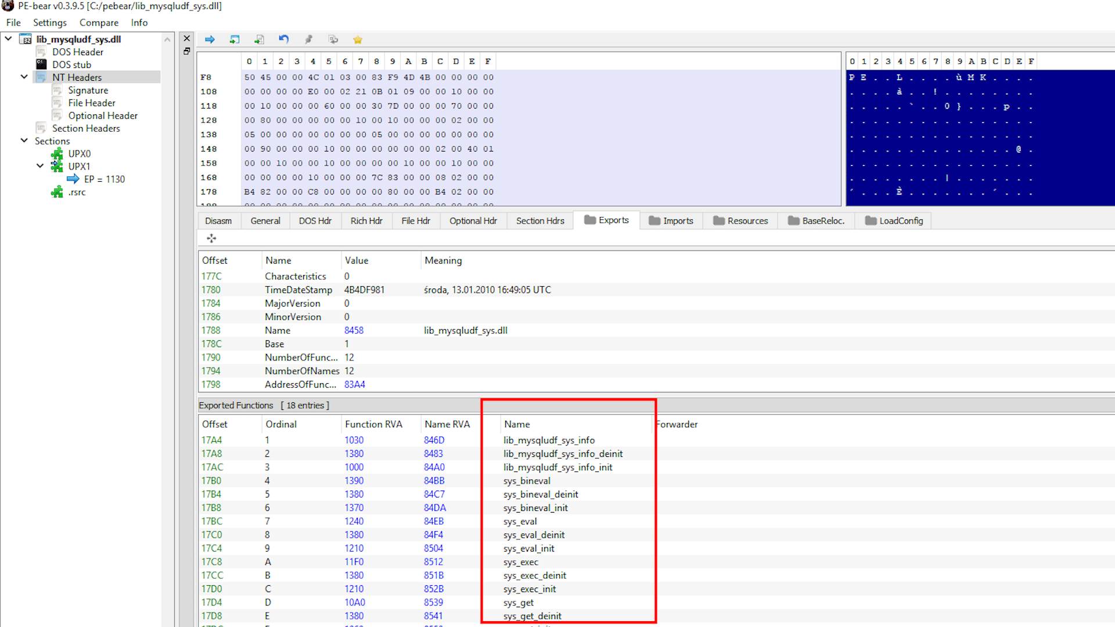The width and height of the screenshot is (1115, 627).
Task: Click Name RVA 8539 for sys_get
Action: [x=433, y=603]
